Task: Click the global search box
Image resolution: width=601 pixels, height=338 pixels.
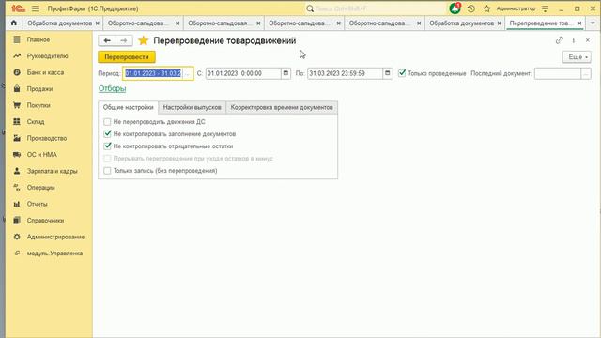Action: (376, 8)
